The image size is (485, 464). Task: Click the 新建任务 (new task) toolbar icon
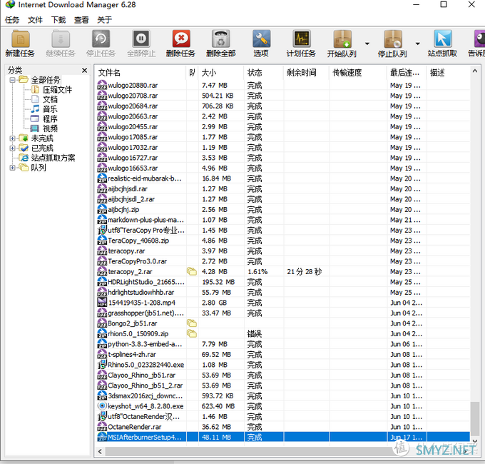tap(21, 39)
